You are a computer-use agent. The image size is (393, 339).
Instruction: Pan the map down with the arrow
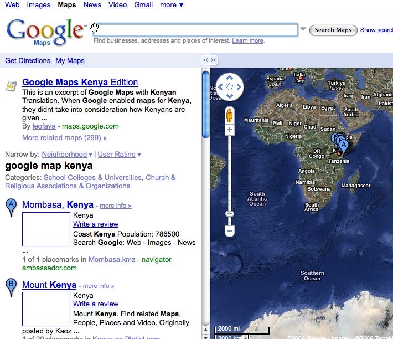pyautogui.click(x=230, y=96)
